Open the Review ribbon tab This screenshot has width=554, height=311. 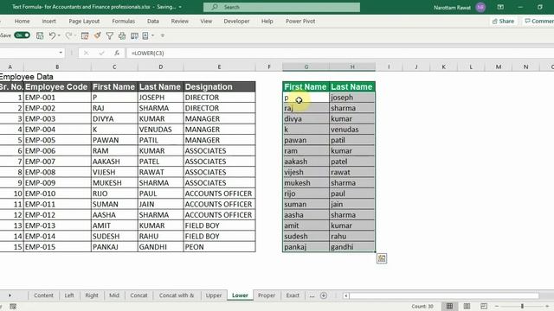pos(179,21)
